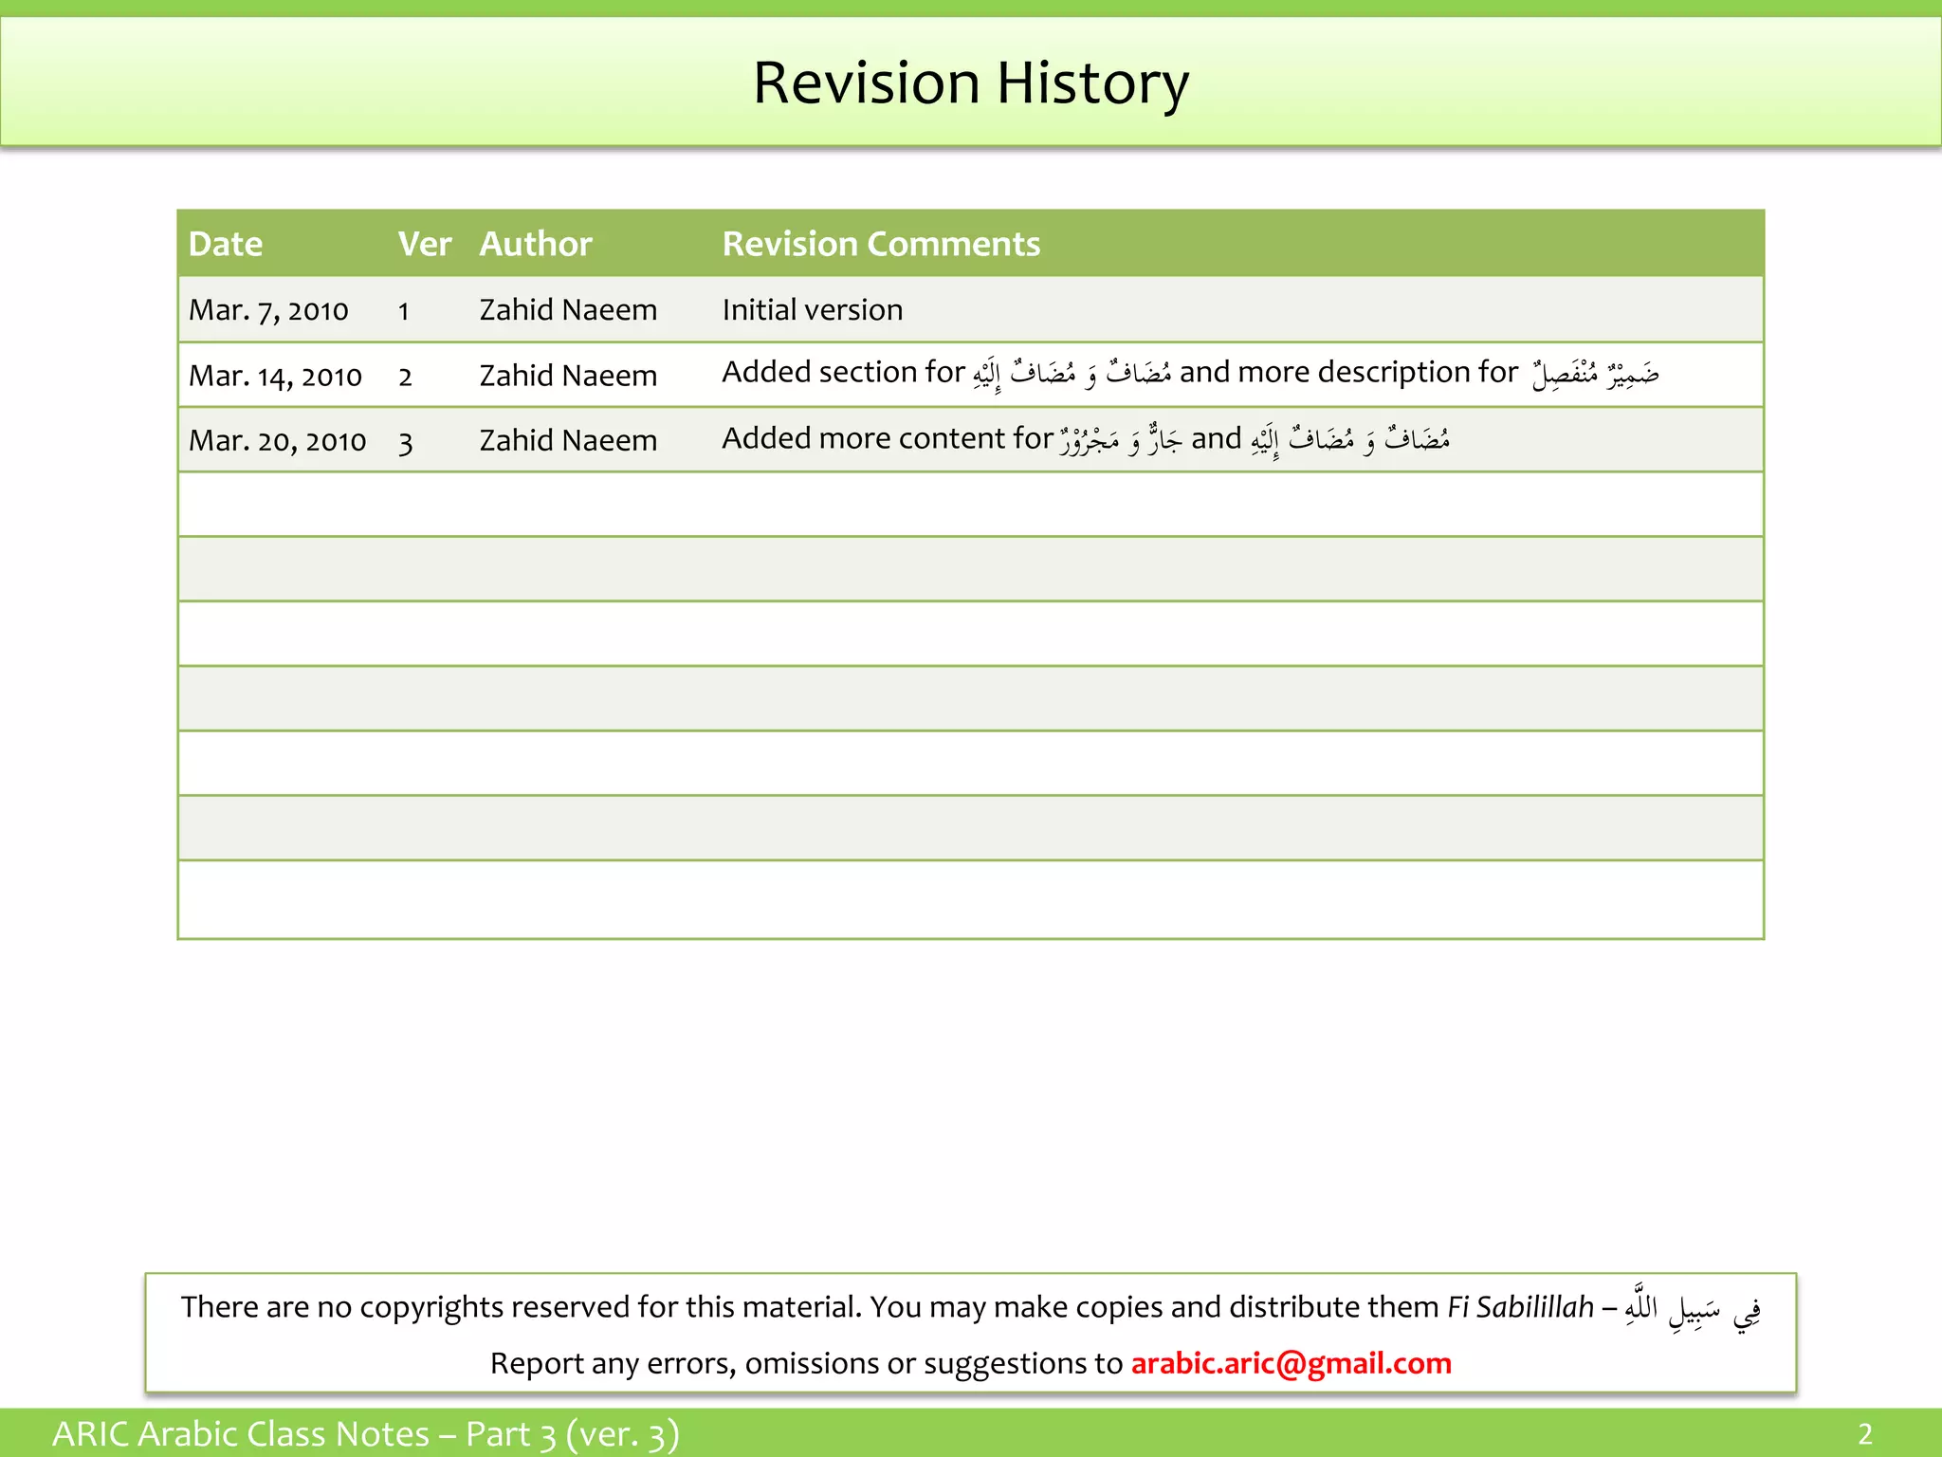Image resolution: width=1942 pixels, height=1457 pixels.
Task: Select the Mar. 7, 2010 date cell
Action: coord(268,310)
